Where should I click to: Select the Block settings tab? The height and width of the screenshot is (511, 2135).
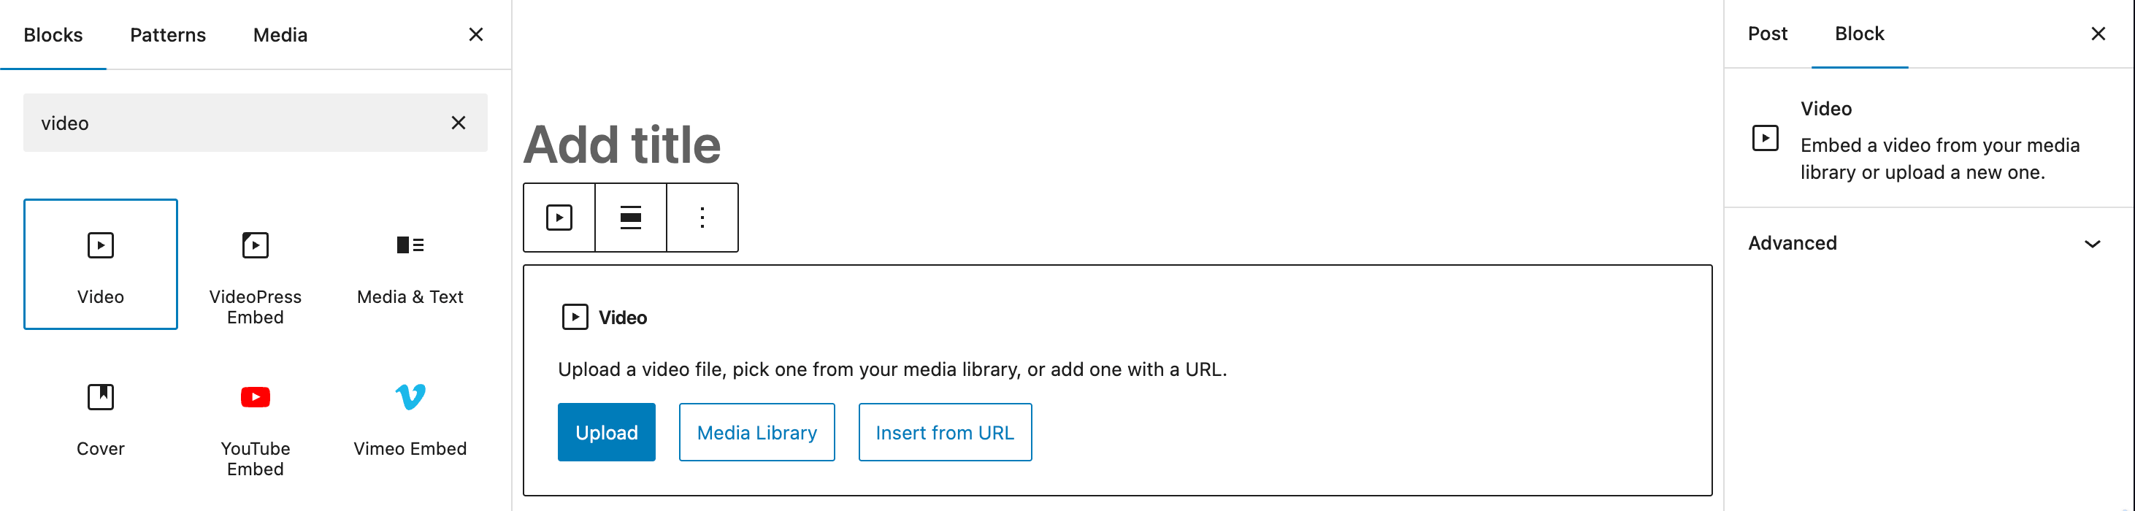pos(1859,34)
